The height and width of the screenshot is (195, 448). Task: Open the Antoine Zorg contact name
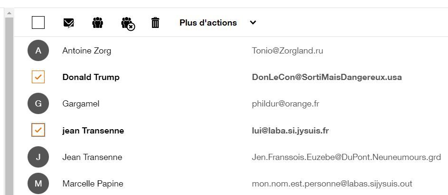(x=86, y=51)
